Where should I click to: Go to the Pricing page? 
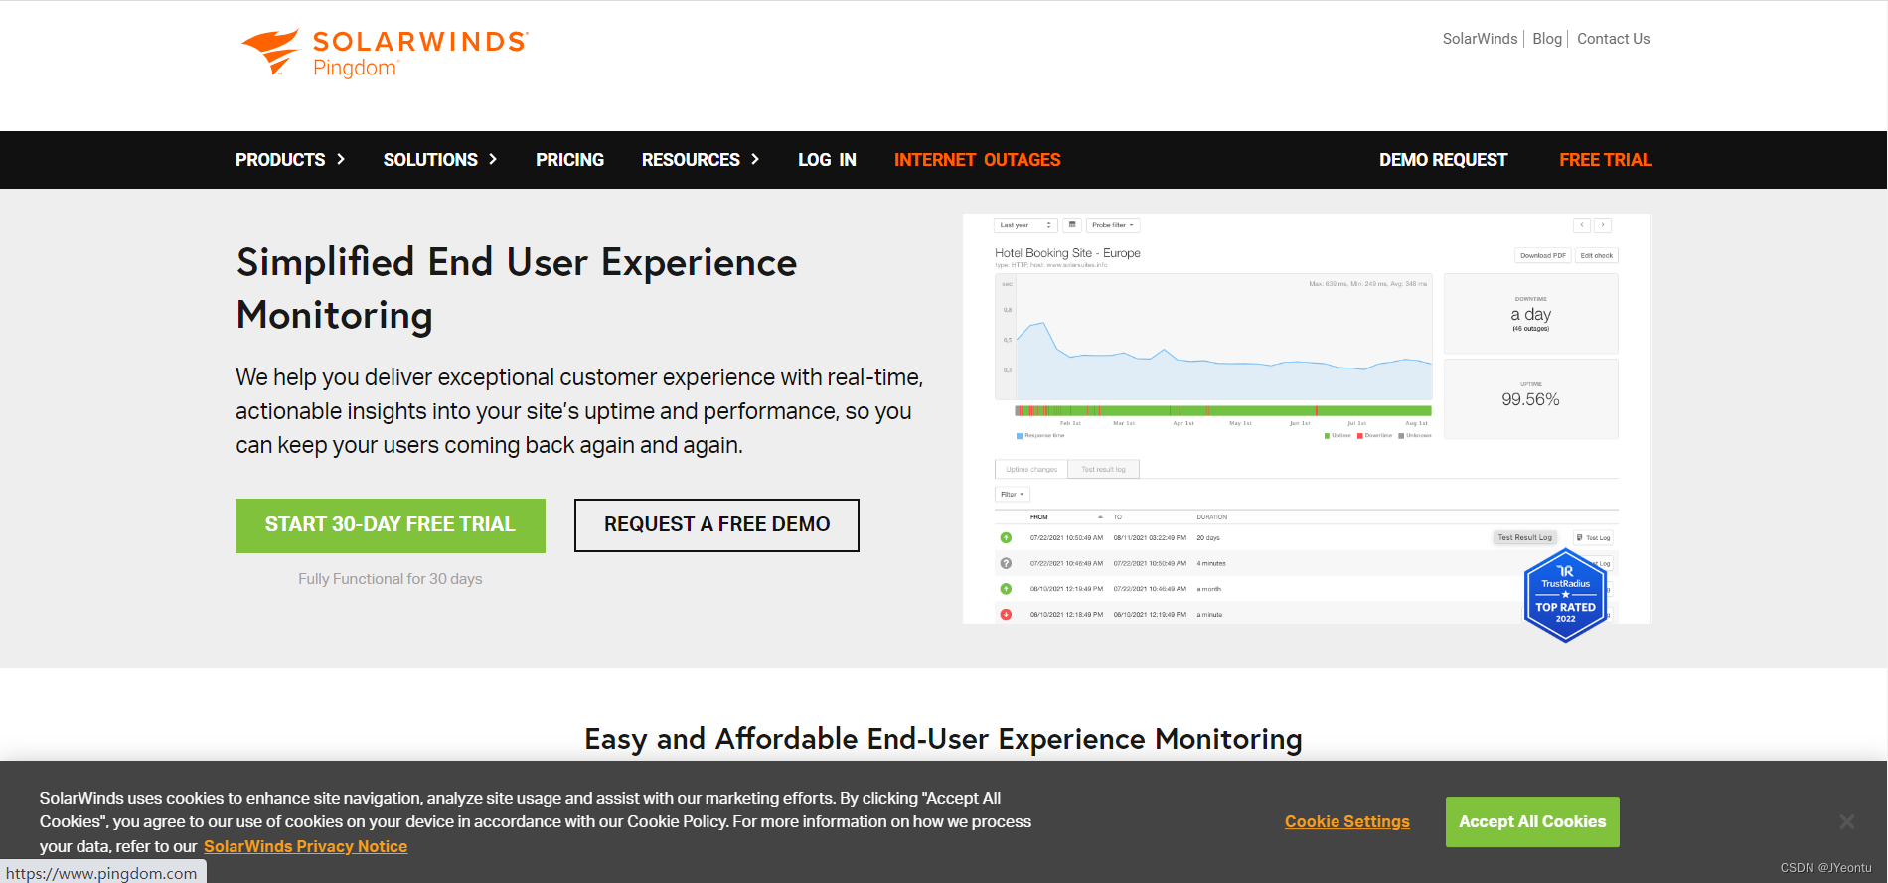pyautogui.click(x=569, y=160)
